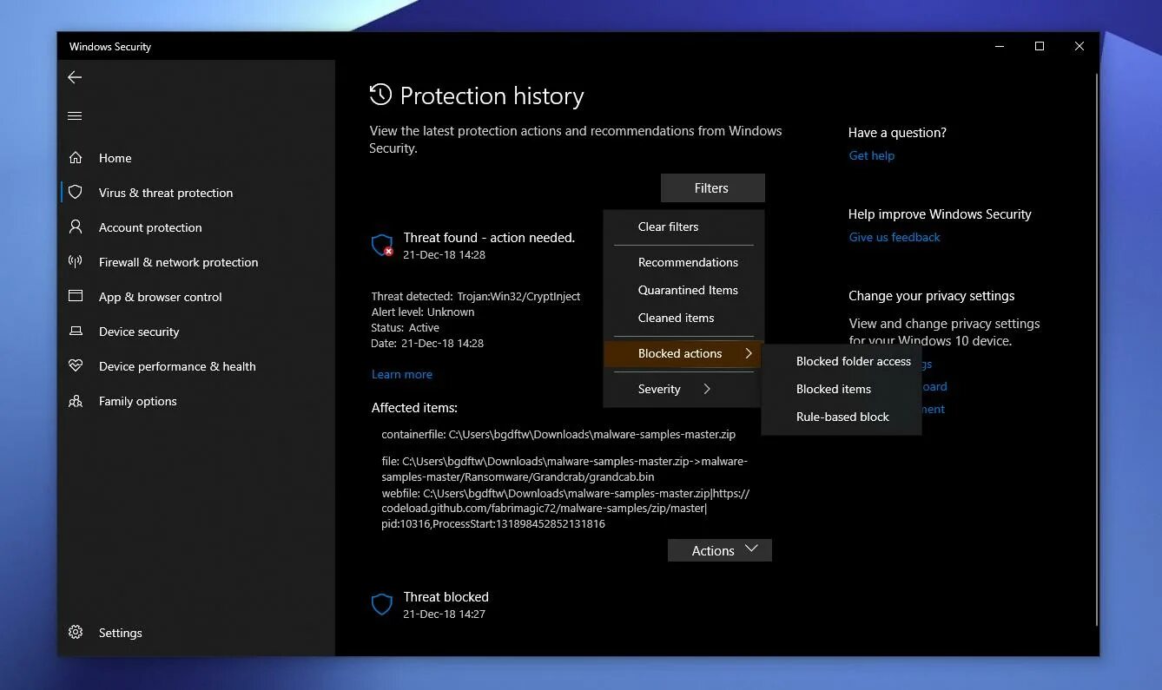The width and height of the screenshot is (1162, 690).
Task: Open Device security label
Action: tap(139, 332)
